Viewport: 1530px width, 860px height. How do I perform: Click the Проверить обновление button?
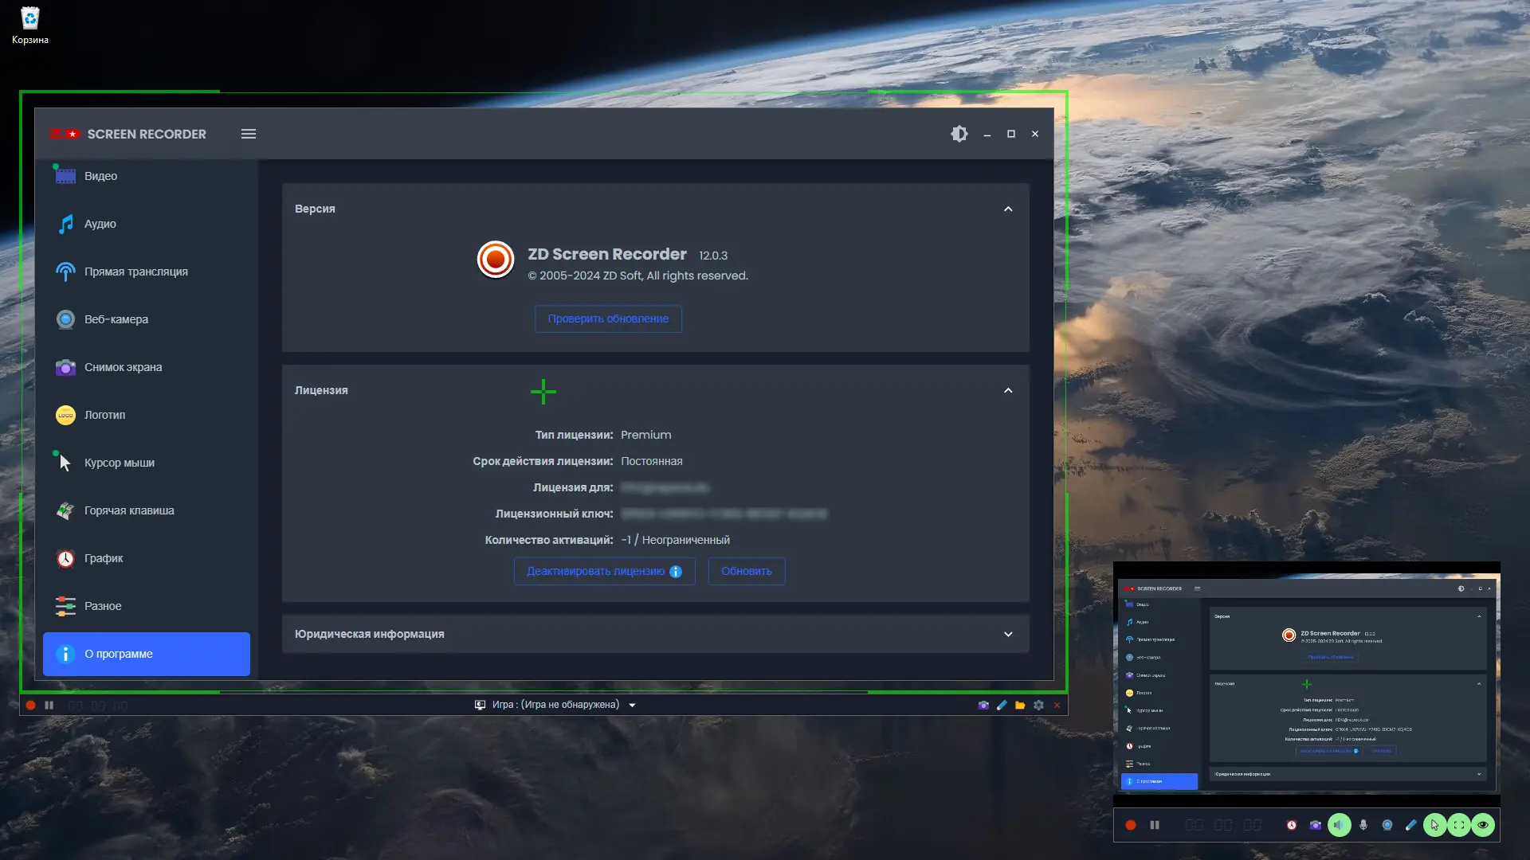pyautogui.click(x=608, y=319)
